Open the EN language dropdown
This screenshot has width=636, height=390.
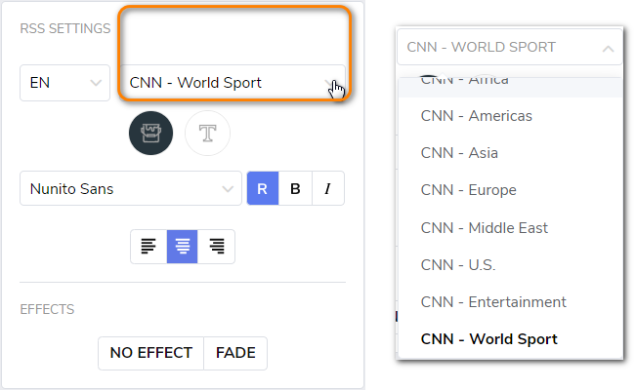pyautogui.click(x=64, y=83)
